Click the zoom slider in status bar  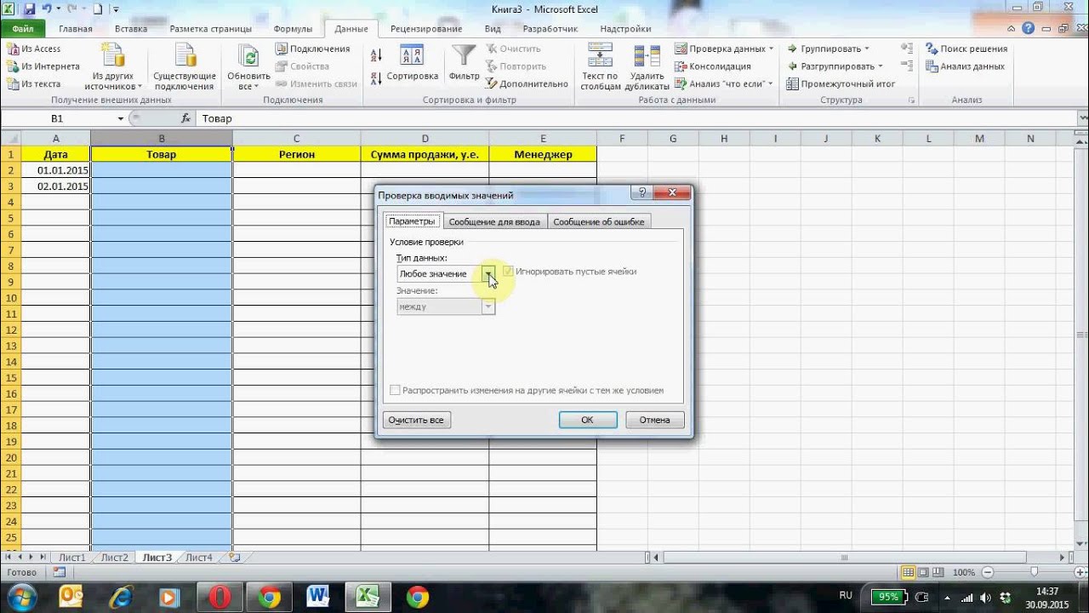(x=1034, y=572)
